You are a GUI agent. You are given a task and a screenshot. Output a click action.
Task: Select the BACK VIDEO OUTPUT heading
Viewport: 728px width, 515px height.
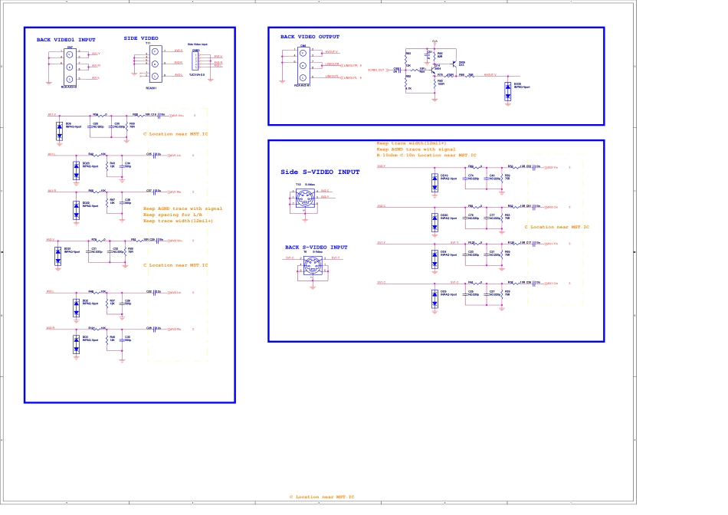point(310,37)
